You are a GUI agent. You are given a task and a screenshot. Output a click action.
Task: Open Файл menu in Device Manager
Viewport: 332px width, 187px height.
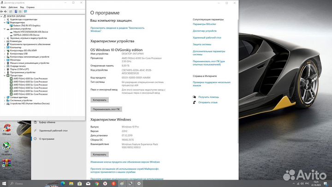[x=3, y=7]
